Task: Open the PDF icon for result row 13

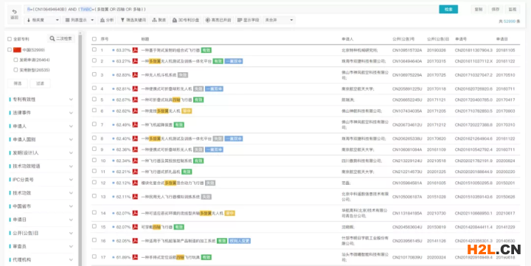Action: (135, 196)
